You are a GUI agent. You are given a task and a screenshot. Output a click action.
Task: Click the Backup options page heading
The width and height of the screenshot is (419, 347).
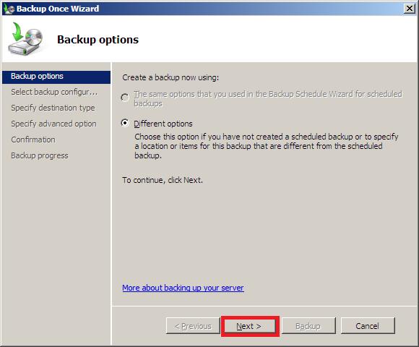(x=98, y=40)
